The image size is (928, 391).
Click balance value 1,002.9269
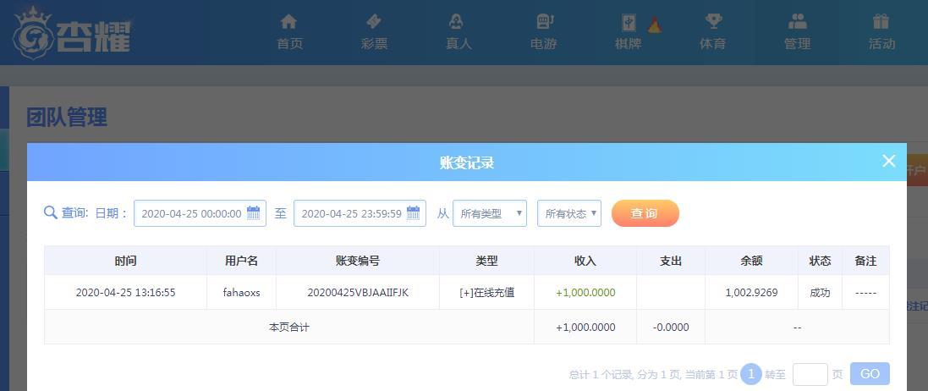coord(751,293)
